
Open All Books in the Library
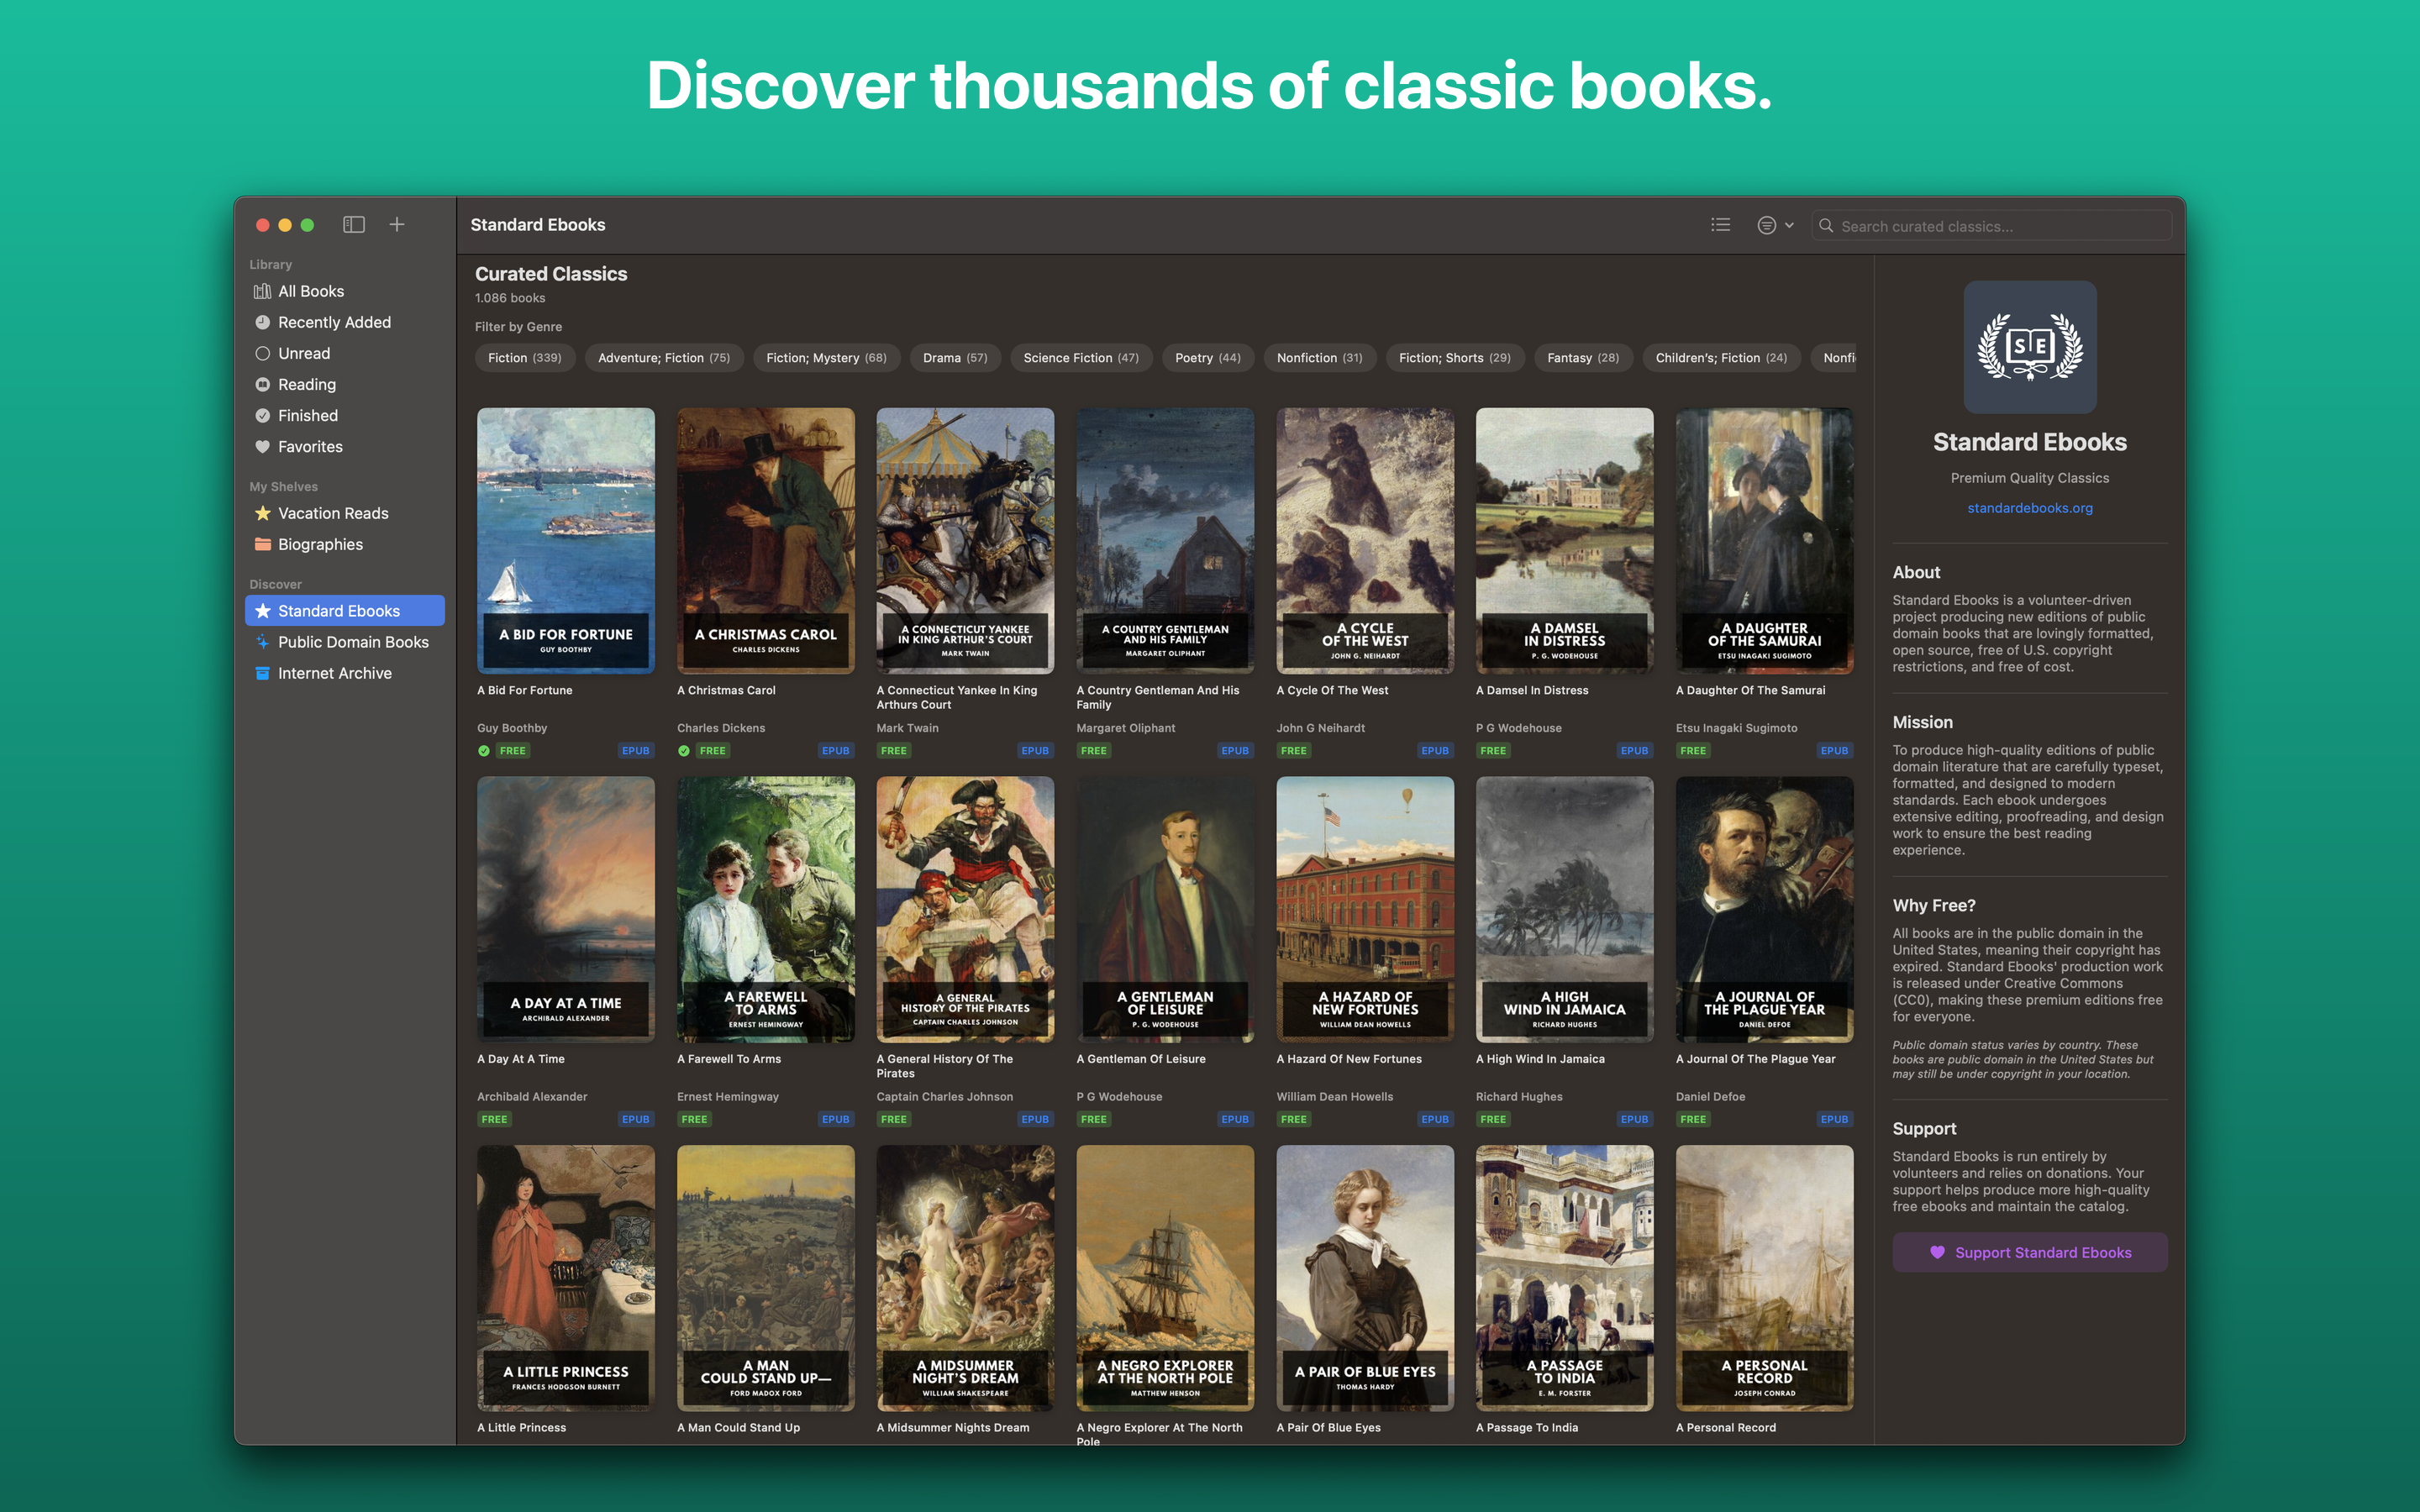click(x=312, y=291)
